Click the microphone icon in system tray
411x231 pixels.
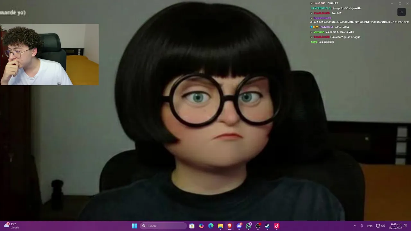[362, 226]
